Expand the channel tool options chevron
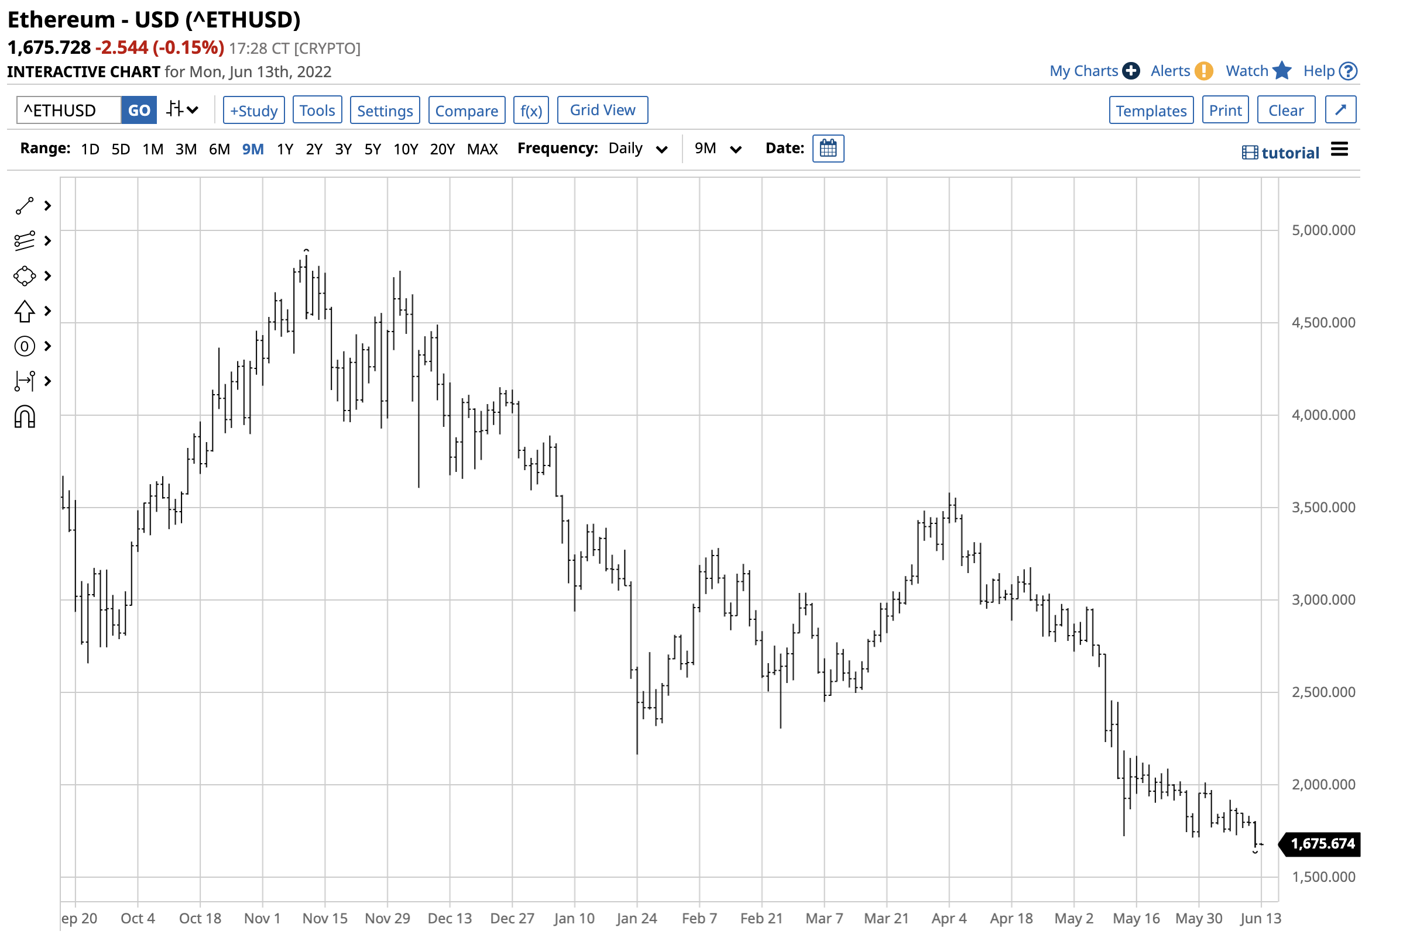 click(47, 241)
